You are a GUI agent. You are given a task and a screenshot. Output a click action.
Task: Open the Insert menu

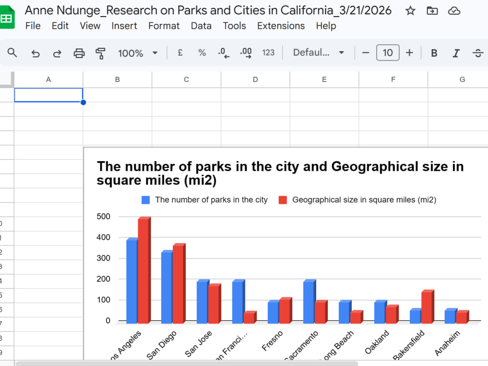124,26
